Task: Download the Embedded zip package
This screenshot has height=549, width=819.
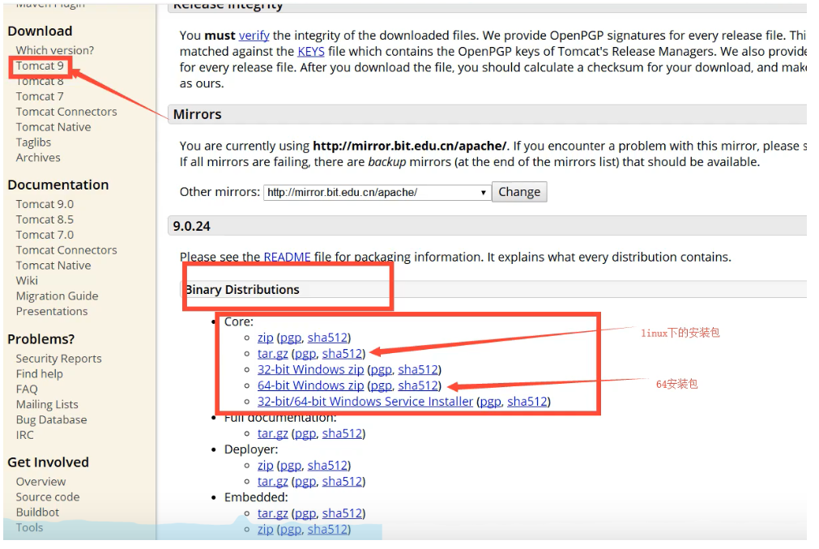Action: pos(266,530)
